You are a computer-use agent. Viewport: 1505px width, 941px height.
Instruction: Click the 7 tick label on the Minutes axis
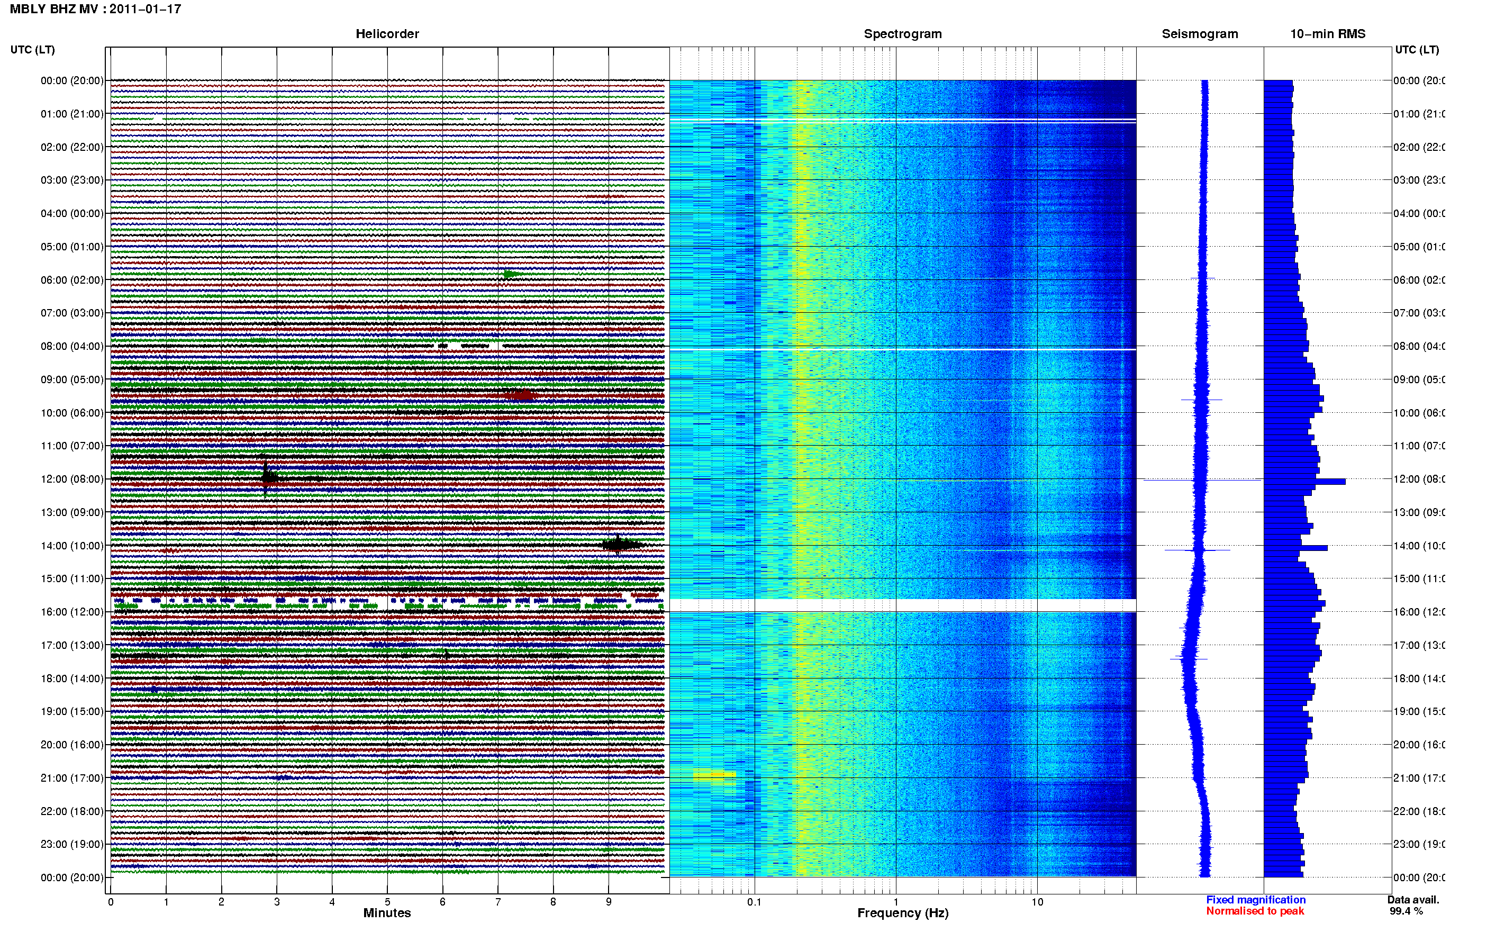pyautogui.click(x=498, y=902)
